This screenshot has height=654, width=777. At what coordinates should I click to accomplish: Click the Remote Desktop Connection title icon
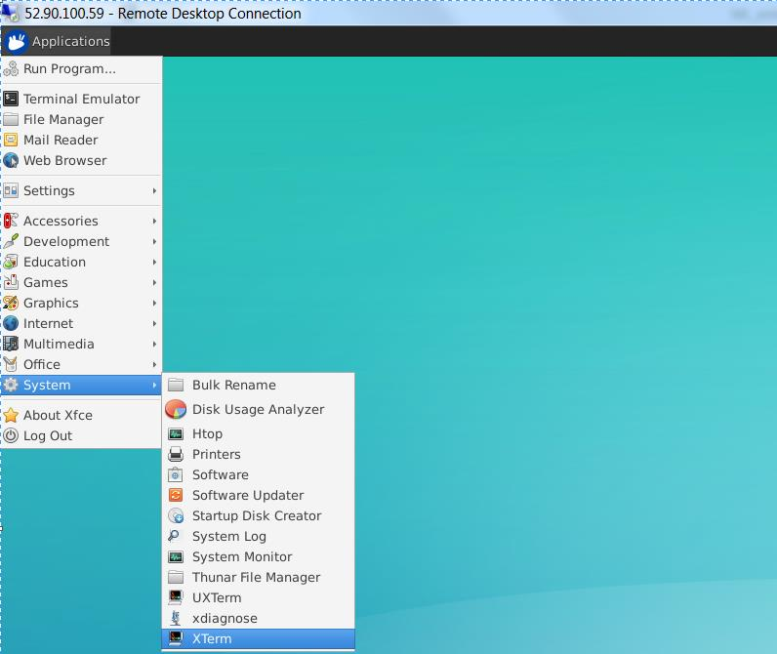point(10,13)
